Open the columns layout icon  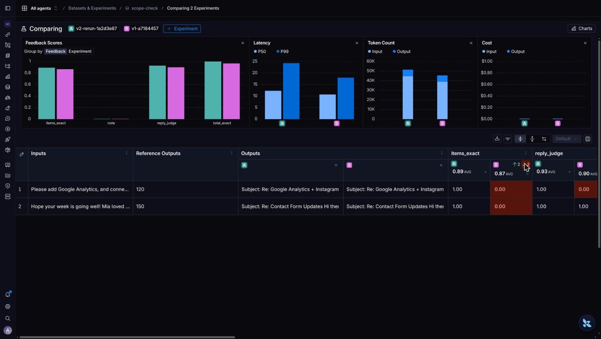pos(587,139)
